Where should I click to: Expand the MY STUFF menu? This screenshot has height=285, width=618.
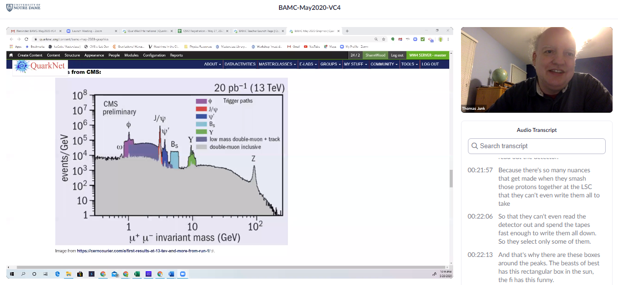[356, 64]
